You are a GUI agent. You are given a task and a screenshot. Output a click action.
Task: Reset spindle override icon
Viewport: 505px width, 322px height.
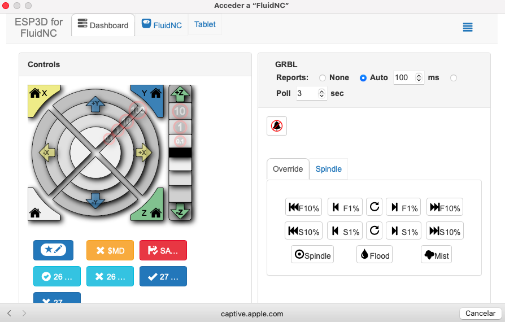(375, 230)
